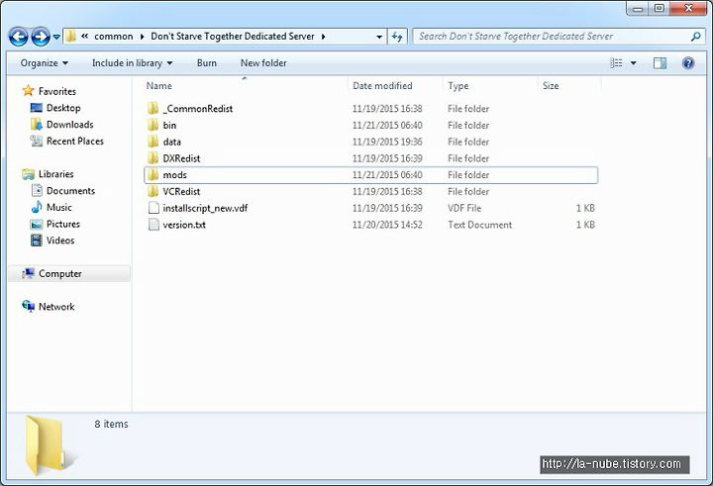Expand arrow after the Dedicated Server breadcrumb

coord(323,37)
